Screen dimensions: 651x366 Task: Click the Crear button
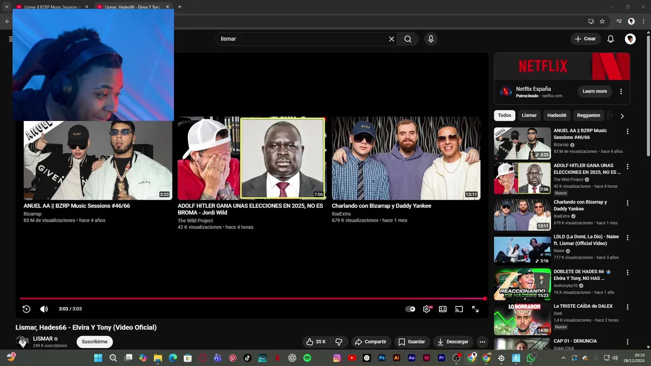click(585, 39)
